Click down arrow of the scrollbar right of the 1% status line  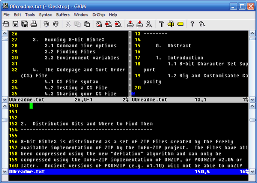252,100
